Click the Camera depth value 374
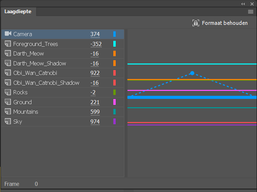The height and width of the screenshot is (192, 257). pos(95,34)
